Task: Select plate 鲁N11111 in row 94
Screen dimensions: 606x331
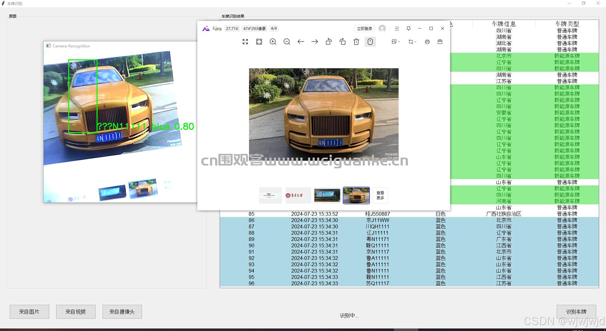Action: click(378, 271)
